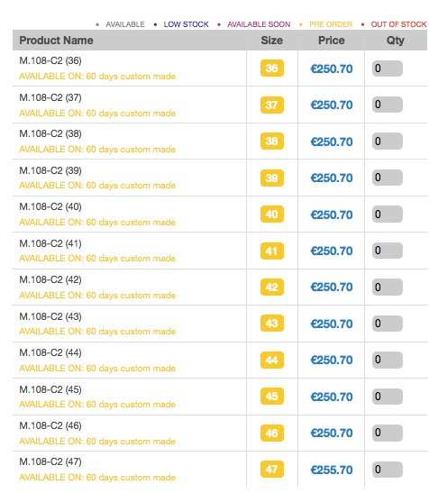Click the €250.70 price for size 37
Viewport: 429px width, 493px height.
tap(332, 105)
